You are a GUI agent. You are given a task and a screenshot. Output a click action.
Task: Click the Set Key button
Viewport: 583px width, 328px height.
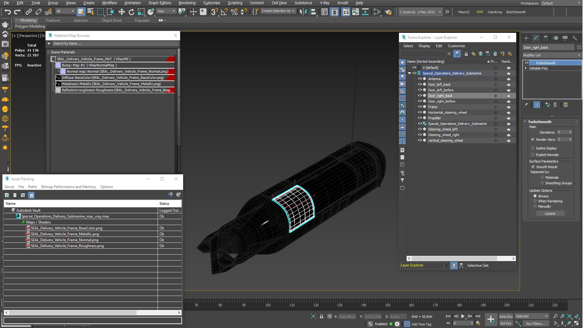506,323
